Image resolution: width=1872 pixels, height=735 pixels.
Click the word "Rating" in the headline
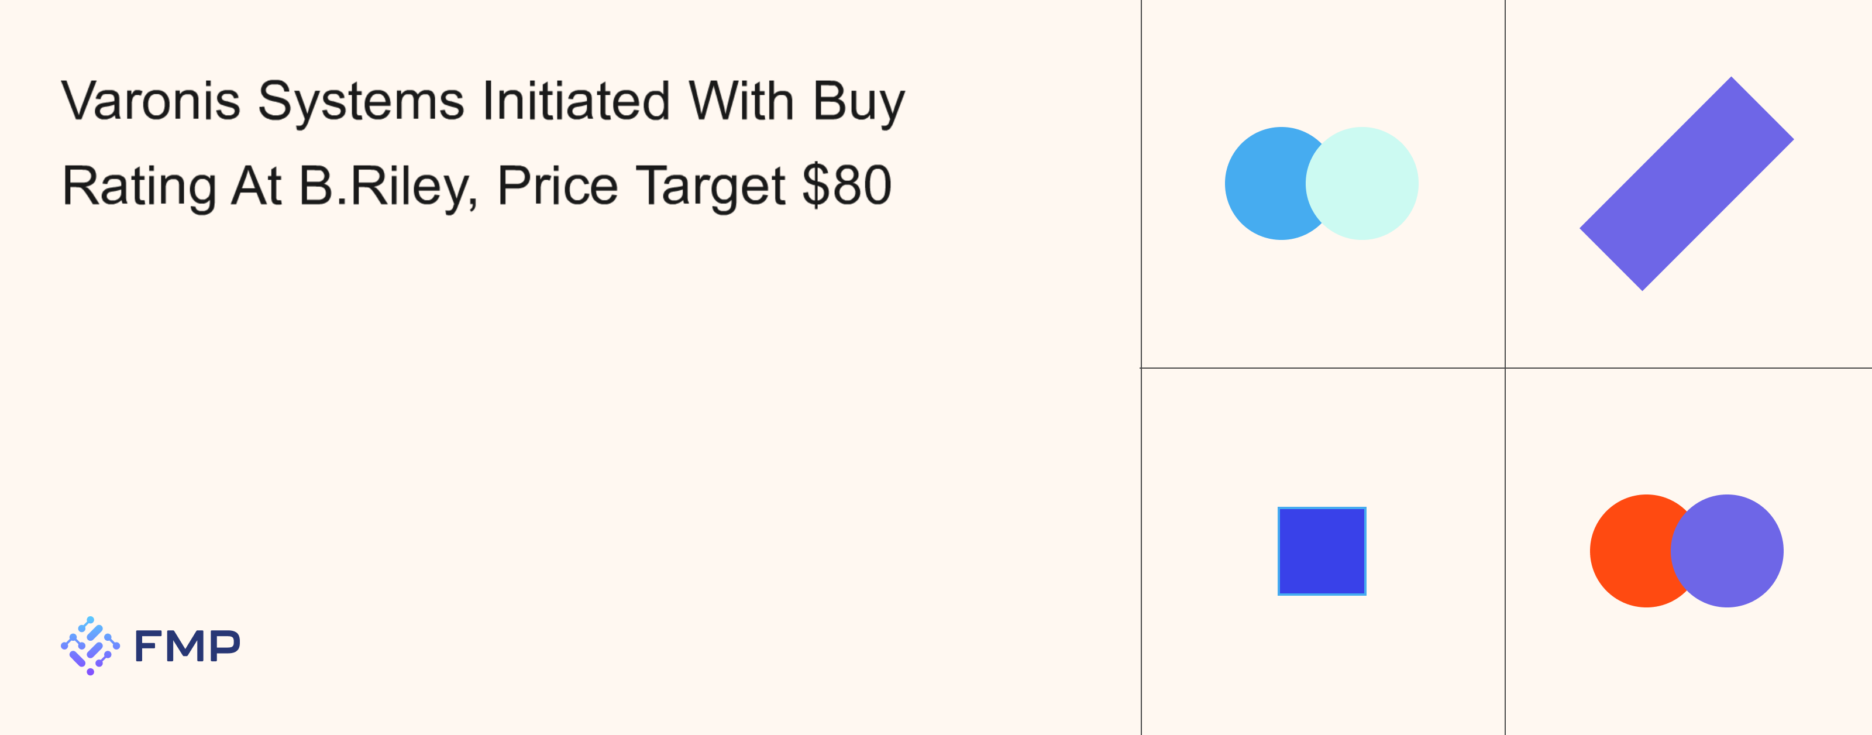pos(139,187)
